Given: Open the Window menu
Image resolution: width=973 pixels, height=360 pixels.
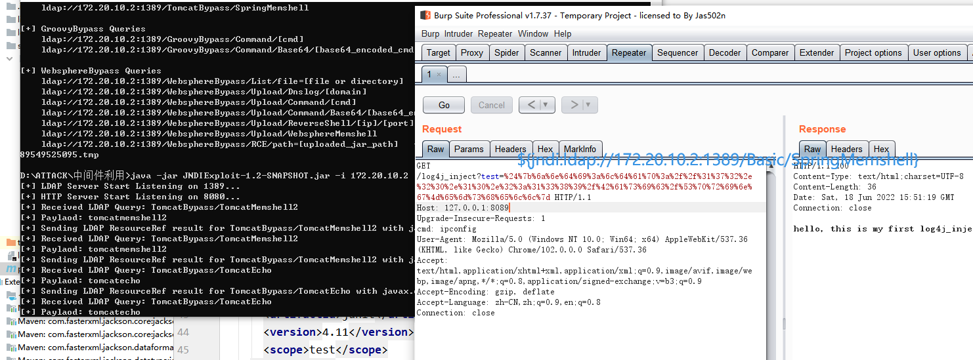Looking at the screenshot, I should pyautogui.click(x=533, y=33).
